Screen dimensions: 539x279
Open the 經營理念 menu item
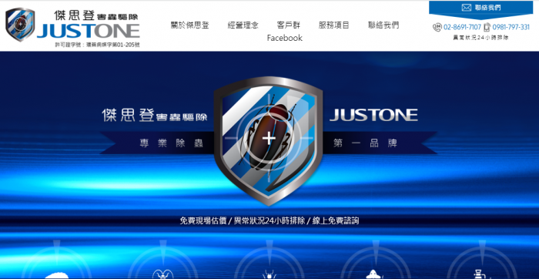point(243,25)
